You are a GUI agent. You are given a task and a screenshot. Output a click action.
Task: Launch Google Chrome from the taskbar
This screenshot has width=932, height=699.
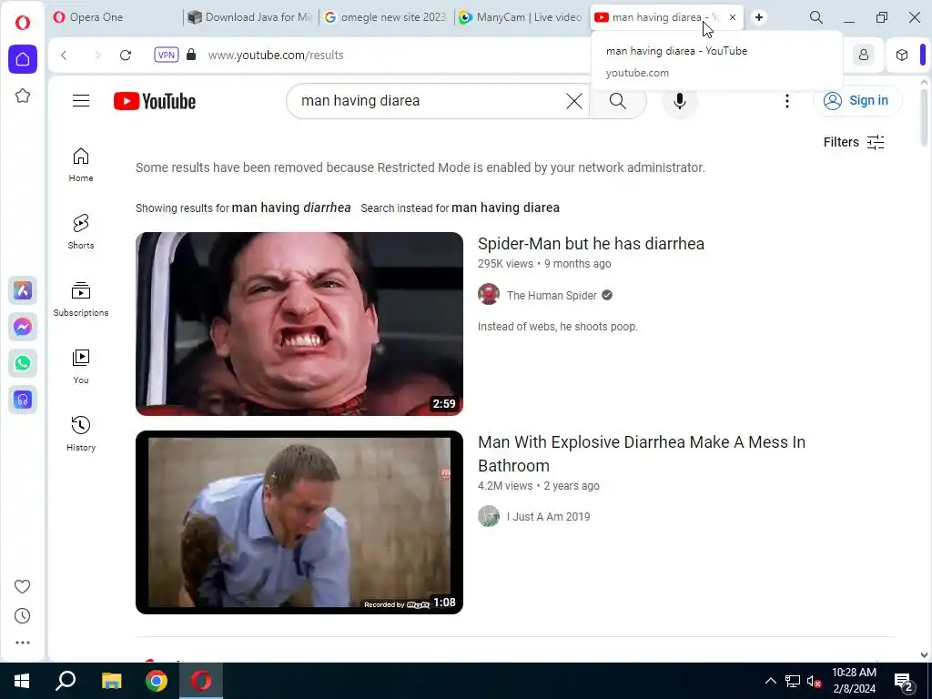pyautogui.click(x=157, y=681)
